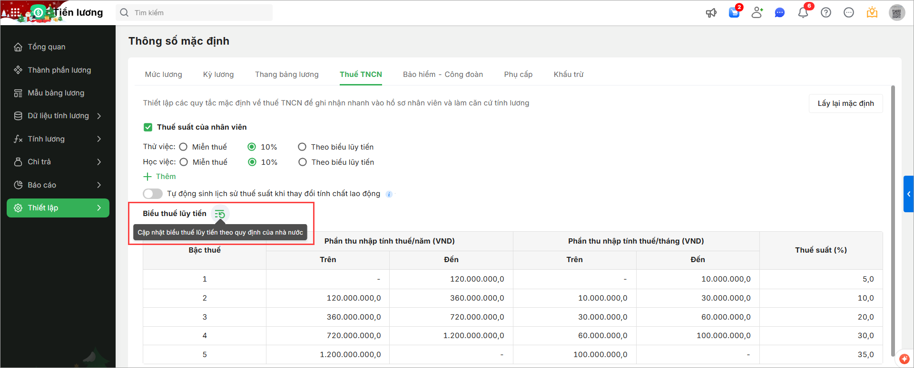Screen dimensions: 914x368
Task: Open the notifications bell icon
Action: pos(803,13)
